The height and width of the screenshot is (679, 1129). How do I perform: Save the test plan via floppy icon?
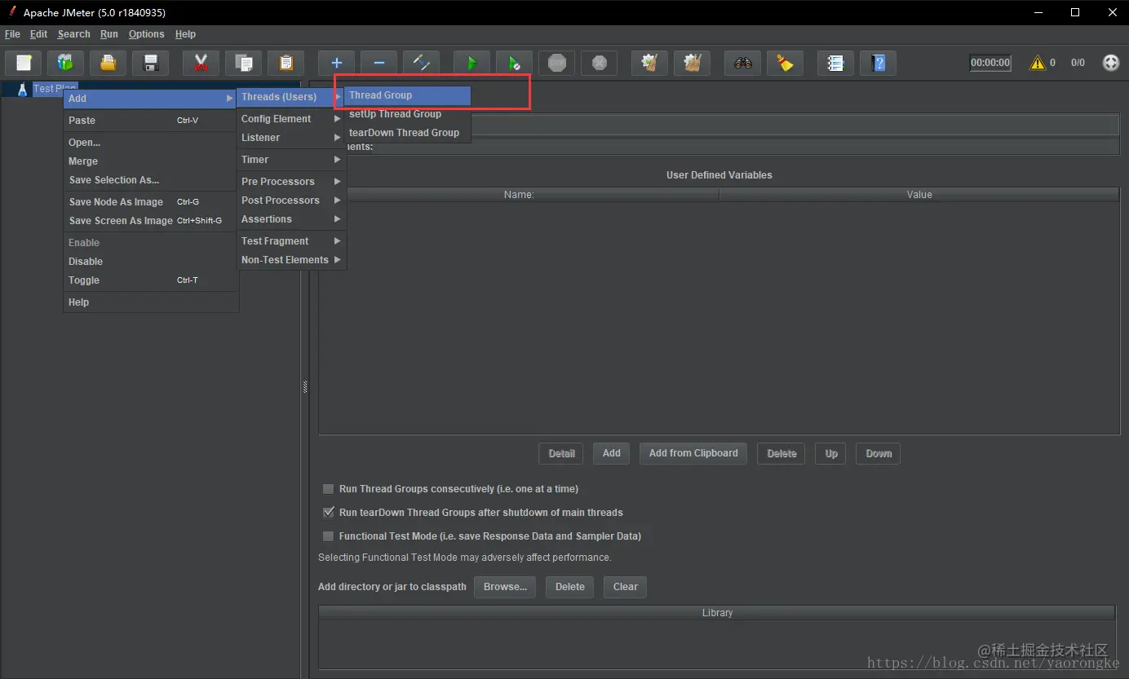pyautogui.click(x=150, y=63)
